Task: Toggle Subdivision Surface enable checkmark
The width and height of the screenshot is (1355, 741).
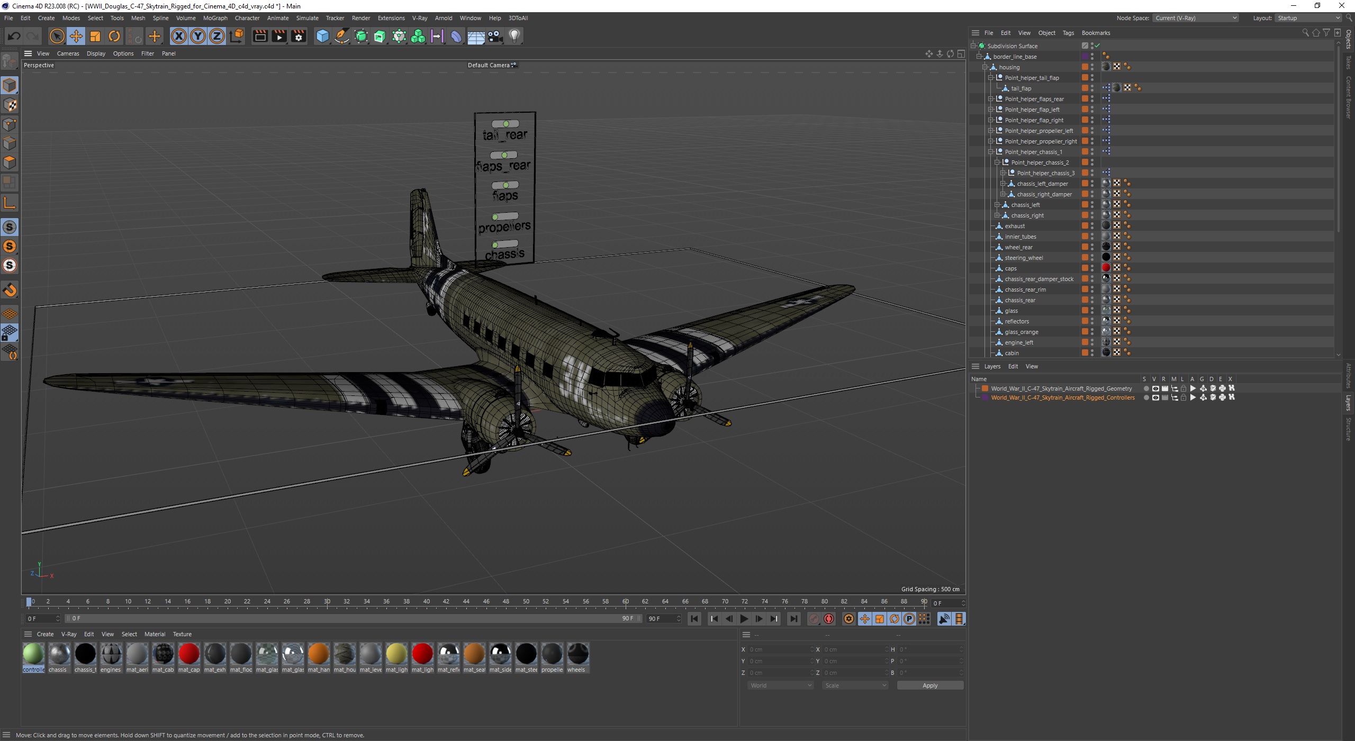Action: [x=1097, y=46]
